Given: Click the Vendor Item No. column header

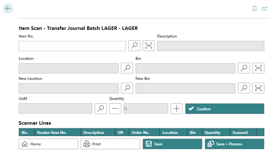Looking at the screenshot, I should tap(57, 132).
